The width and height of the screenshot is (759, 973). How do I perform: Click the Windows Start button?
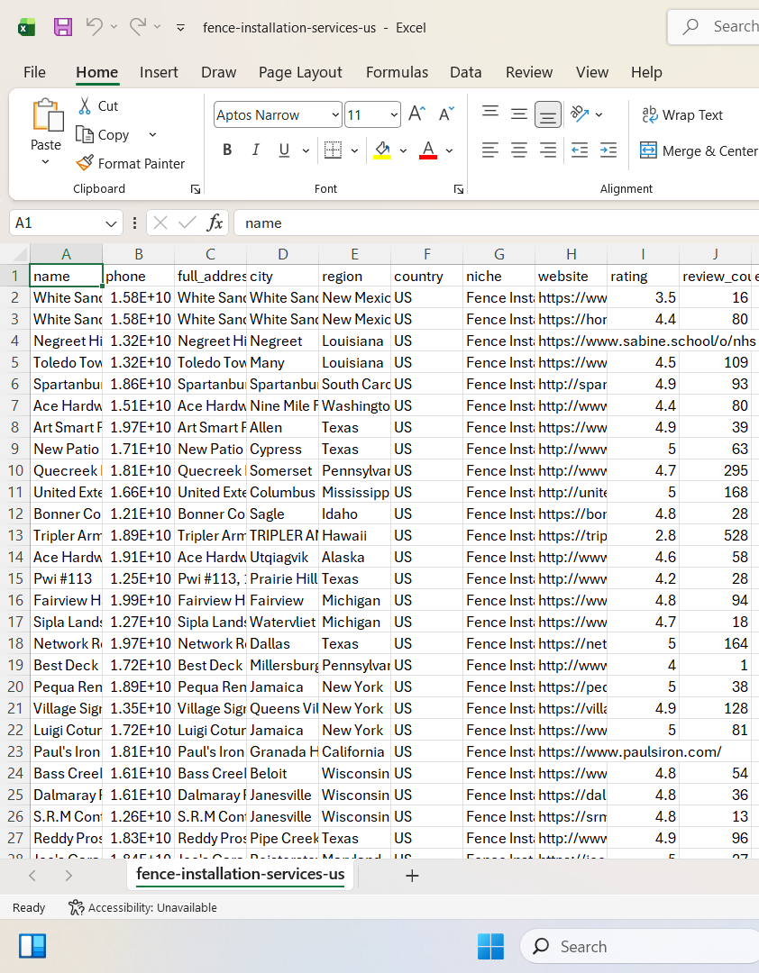tap(490, 946)
